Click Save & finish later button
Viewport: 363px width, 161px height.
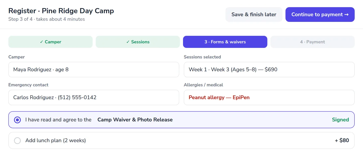tap(254, 15)
